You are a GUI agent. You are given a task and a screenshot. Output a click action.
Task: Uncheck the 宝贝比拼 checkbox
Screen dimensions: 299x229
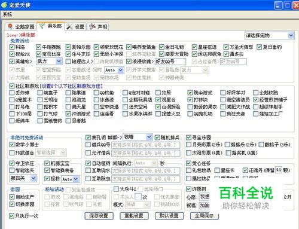[x=38, y=54]
